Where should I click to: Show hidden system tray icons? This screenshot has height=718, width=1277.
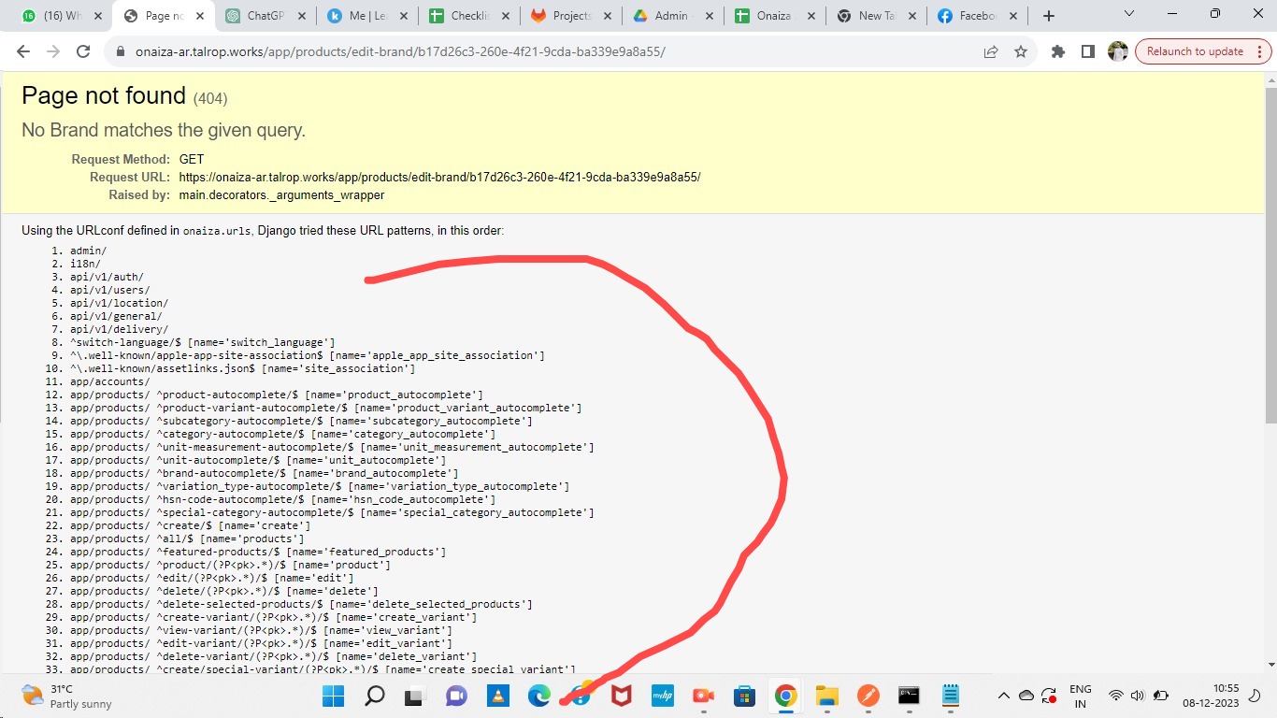tap(1004, 696)
